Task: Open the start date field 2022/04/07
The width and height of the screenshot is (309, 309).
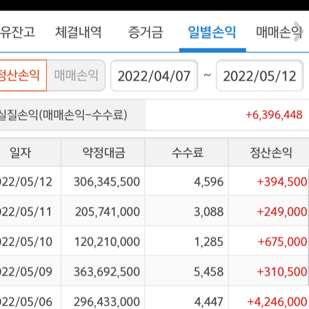Action: click(x=154, y=76)
